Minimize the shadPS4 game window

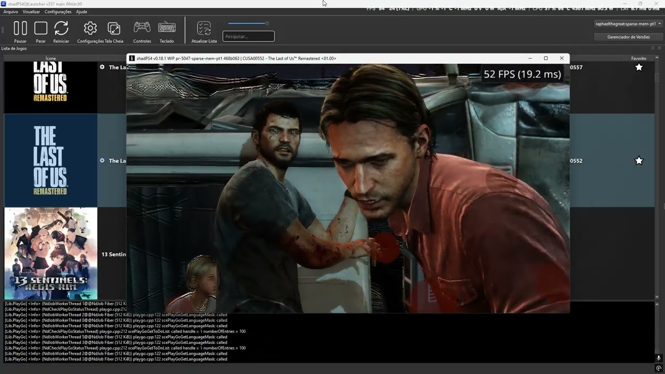coord(530,58)
